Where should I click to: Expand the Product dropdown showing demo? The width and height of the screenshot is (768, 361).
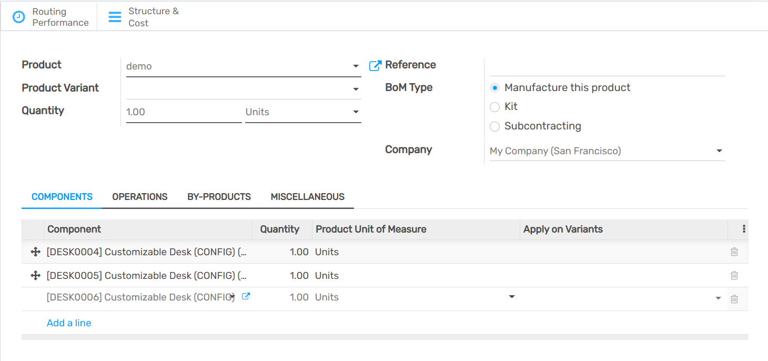click(356, 66)
